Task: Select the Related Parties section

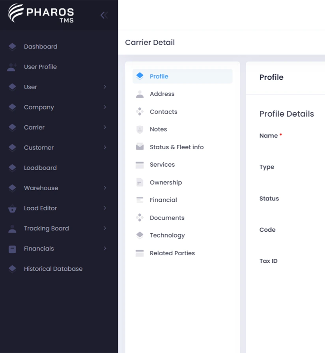Action: point(172,253)
